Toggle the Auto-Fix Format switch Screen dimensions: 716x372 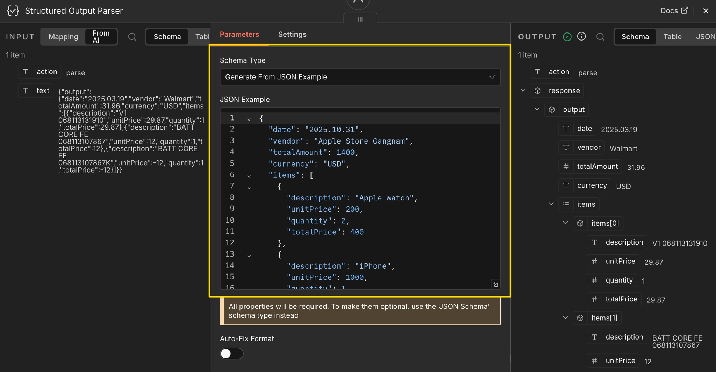click(231, 353)
